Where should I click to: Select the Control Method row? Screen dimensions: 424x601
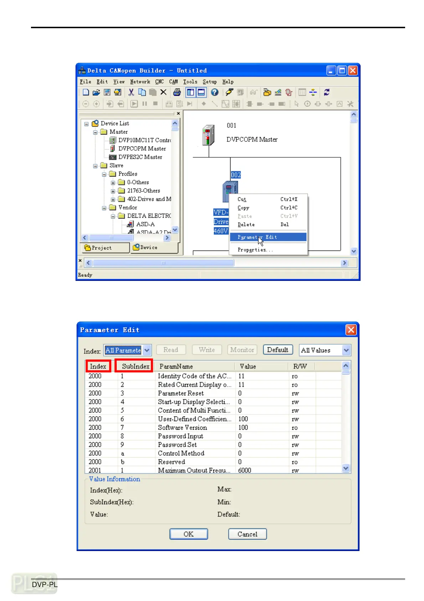coord(214,453)
